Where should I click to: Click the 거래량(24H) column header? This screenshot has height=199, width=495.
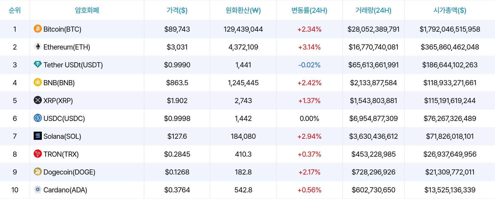[373, 10]
